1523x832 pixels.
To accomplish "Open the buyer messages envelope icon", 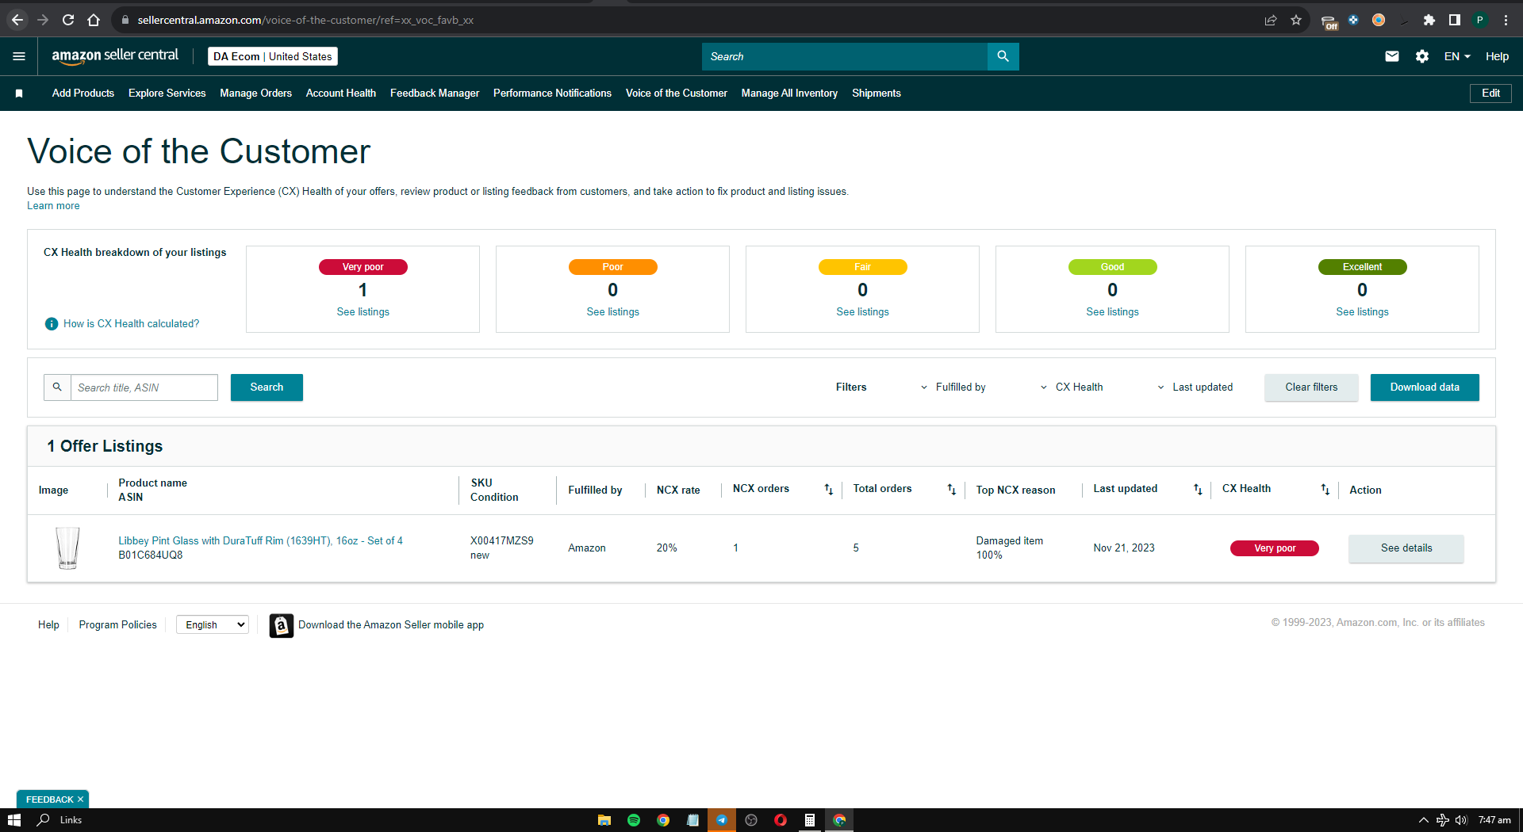I will (x=1391, y=56).
